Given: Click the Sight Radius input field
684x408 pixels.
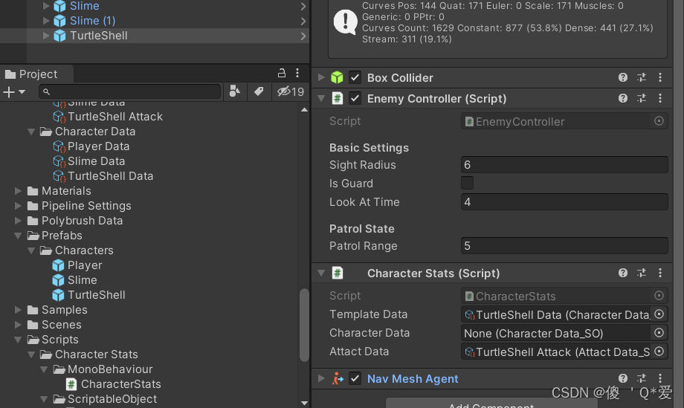Looking at the screenshot, I should coord(564,165).
